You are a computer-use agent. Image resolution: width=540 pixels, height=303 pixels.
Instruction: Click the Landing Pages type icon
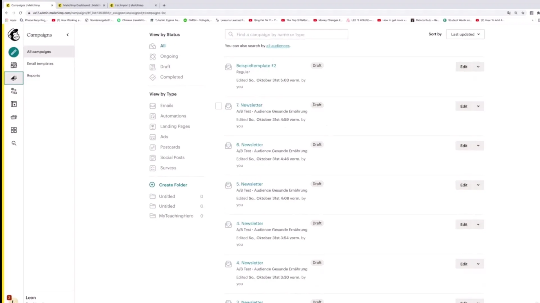(x=152, y=127)
